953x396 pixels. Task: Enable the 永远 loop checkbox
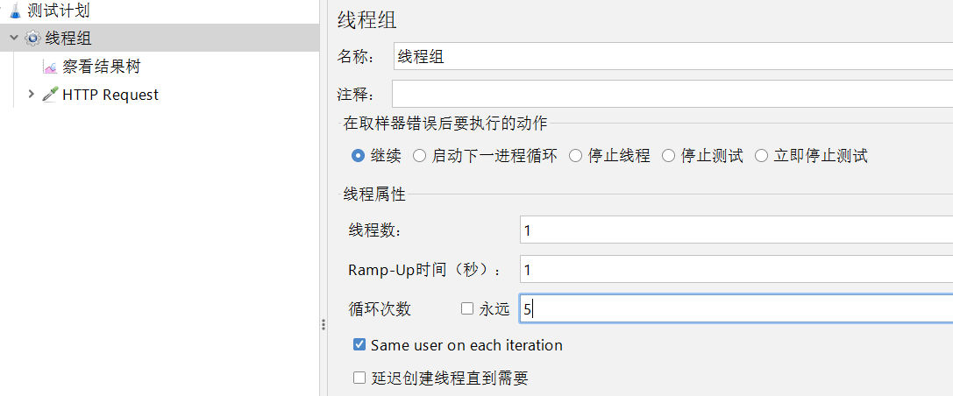coord(467,308)
